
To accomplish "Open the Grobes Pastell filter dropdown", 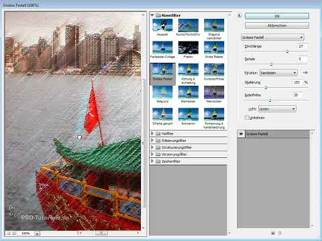I will tap(272, 37).
